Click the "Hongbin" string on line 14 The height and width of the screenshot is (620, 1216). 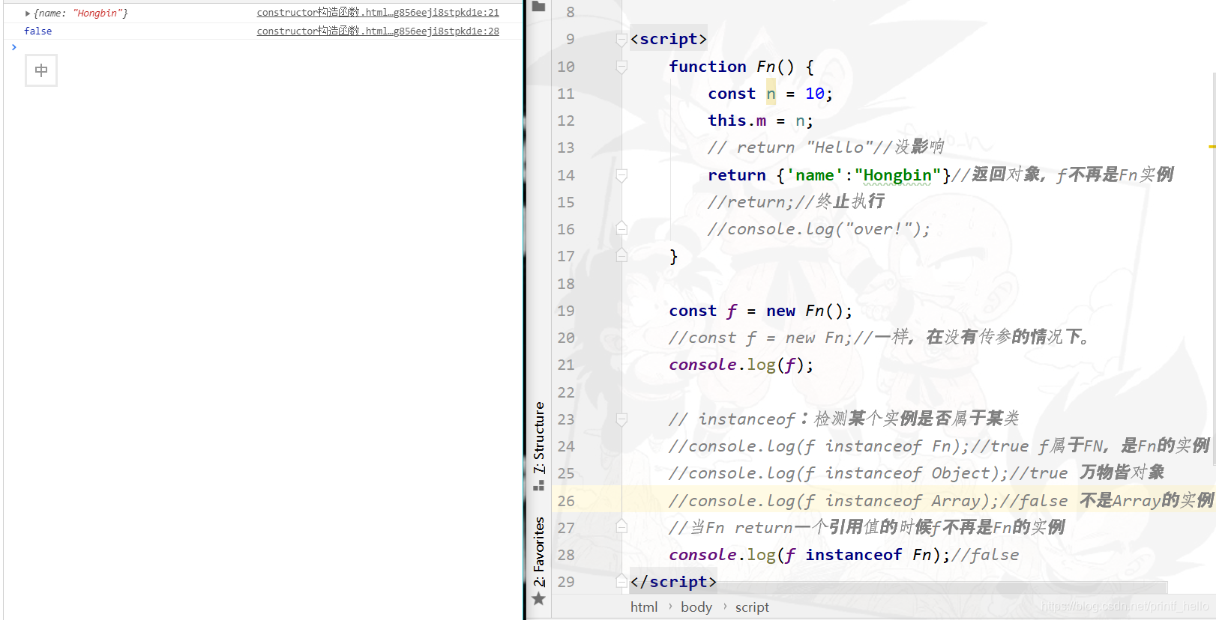coord(897,175)
